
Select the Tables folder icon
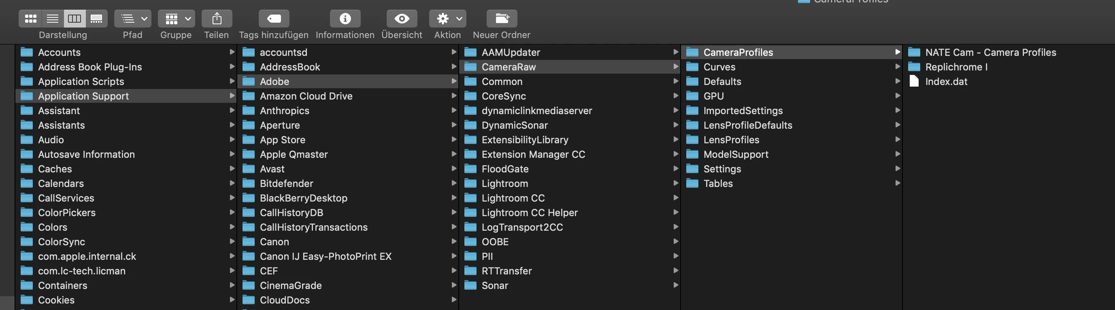pyautogui.click(x=693, y=184)
